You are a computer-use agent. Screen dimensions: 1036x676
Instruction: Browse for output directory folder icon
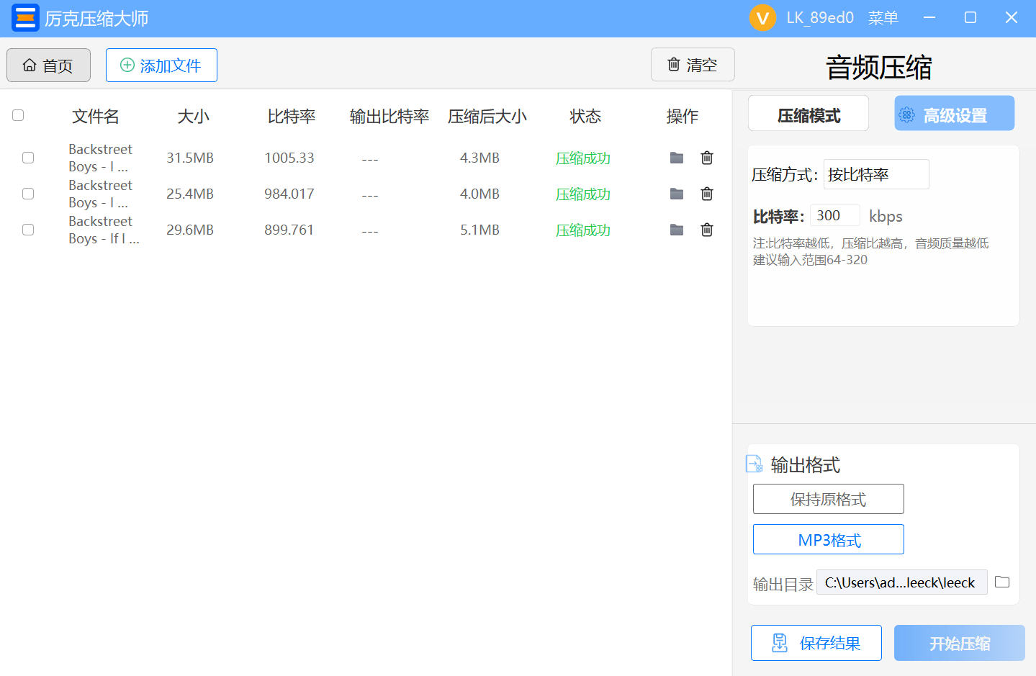(1002, 582)
